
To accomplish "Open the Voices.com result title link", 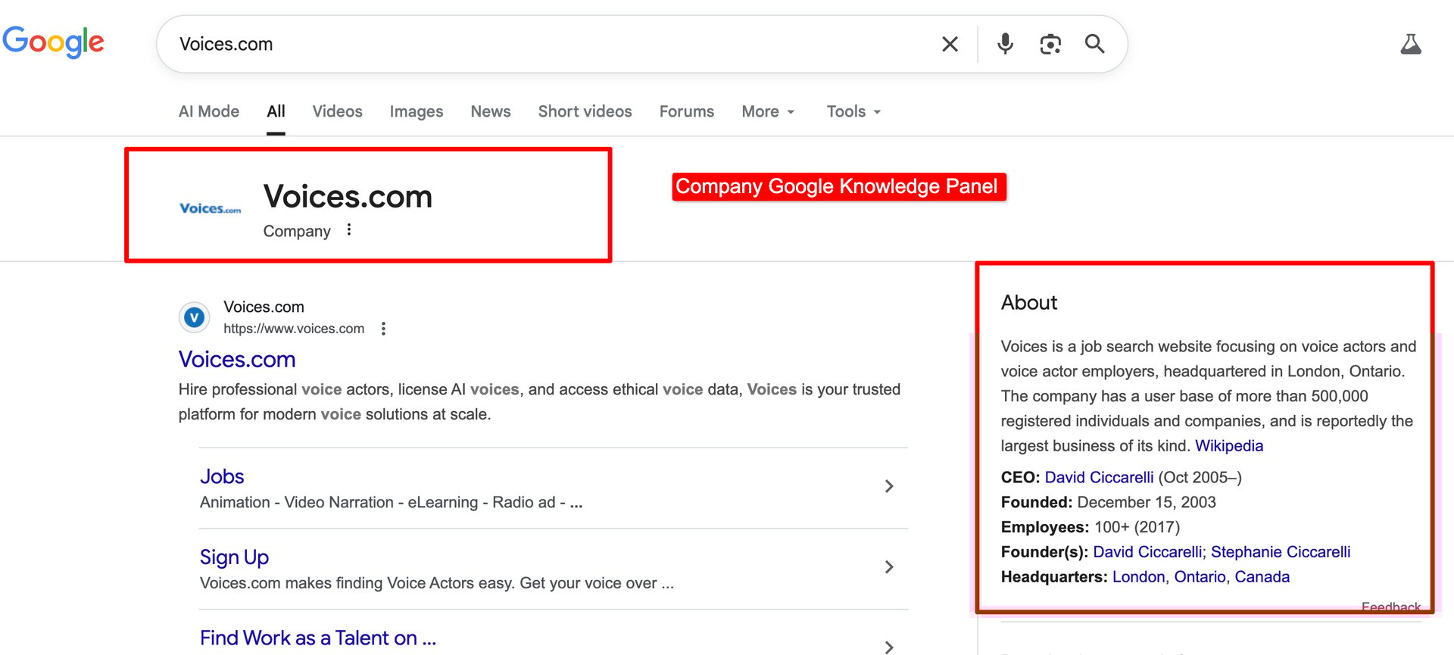I will tap(237, 360).
